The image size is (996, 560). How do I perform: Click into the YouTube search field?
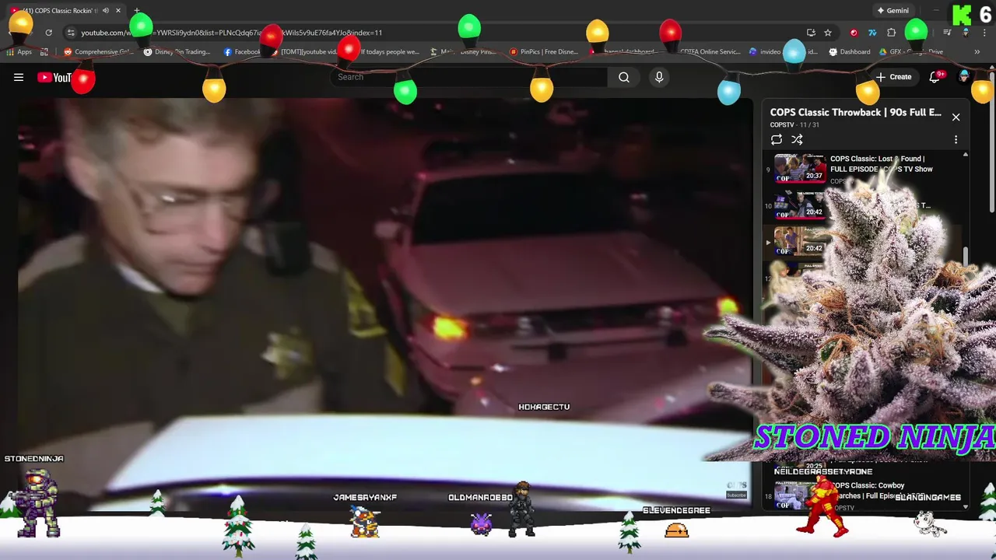tap(469, 77)
